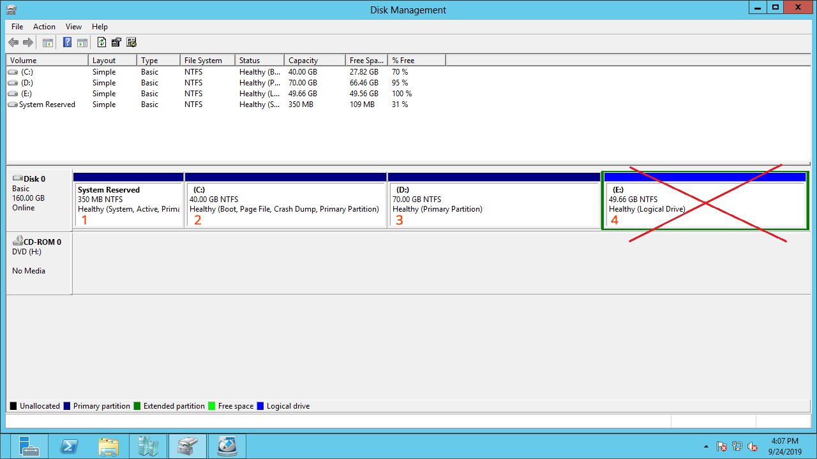Open File Explorer from the taskbar

pos(109,446)
